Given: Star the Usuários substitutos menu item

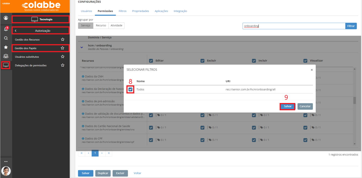Looking at the screenshot, I should tap(63, 57).
